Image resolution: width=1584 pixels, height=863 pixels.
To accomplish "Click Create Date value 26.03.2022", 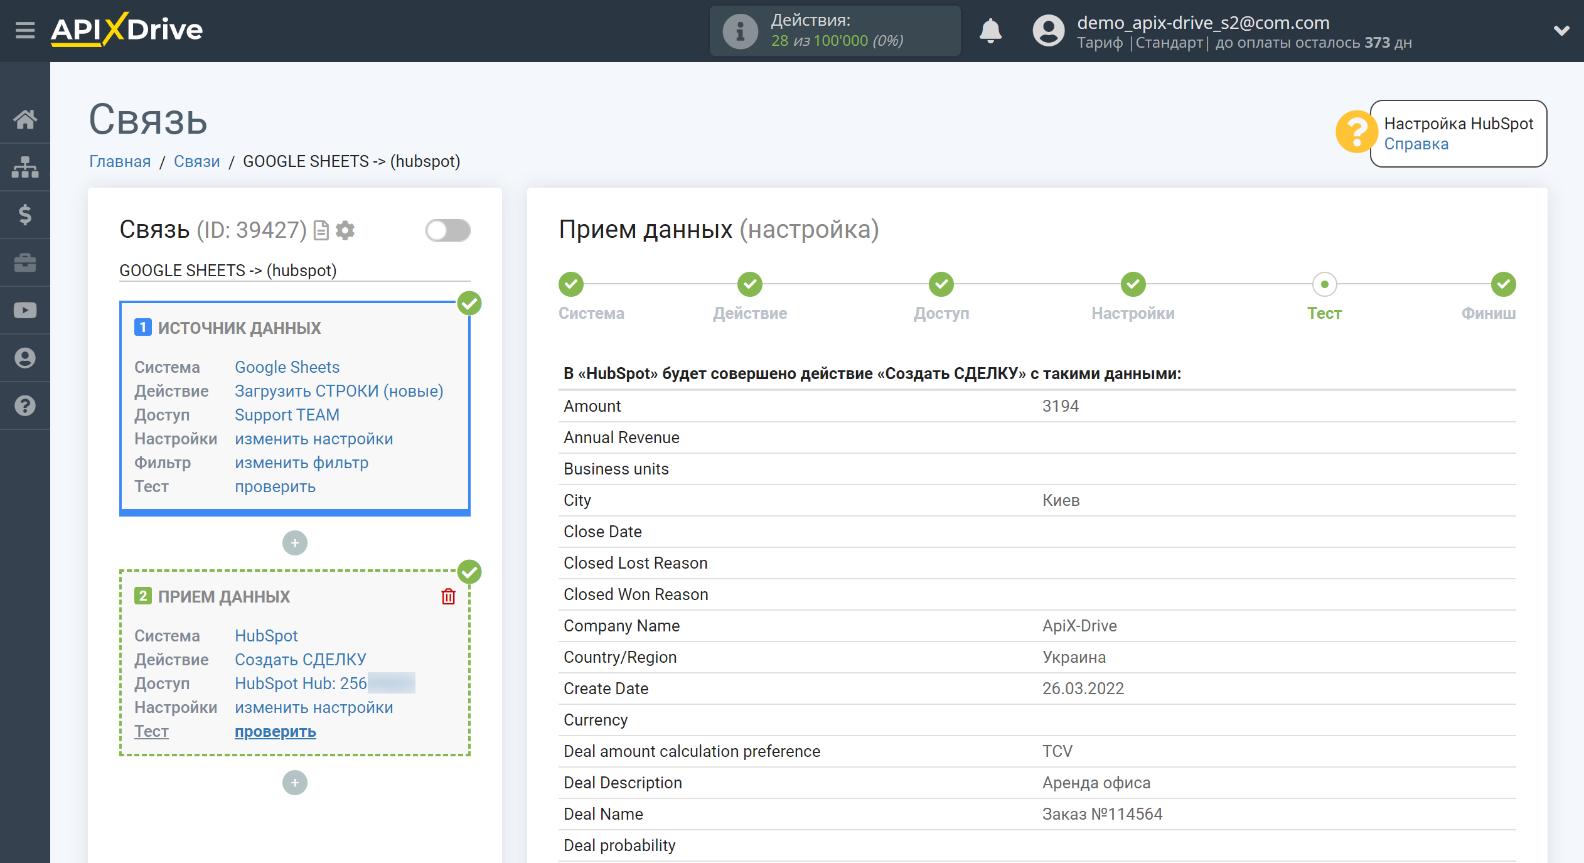I will [1083, 689].
